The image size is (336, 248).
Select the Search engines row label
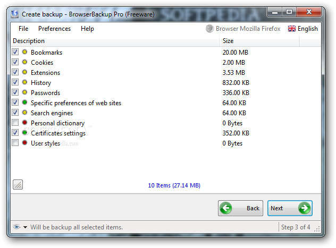click(52, 113)
